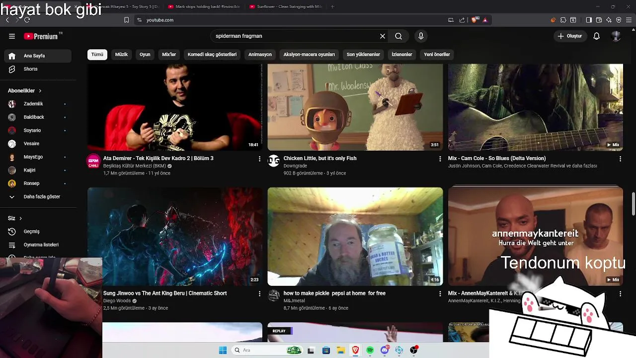
Task: Clear the search text with the X icon
Action: pos(383,36)
